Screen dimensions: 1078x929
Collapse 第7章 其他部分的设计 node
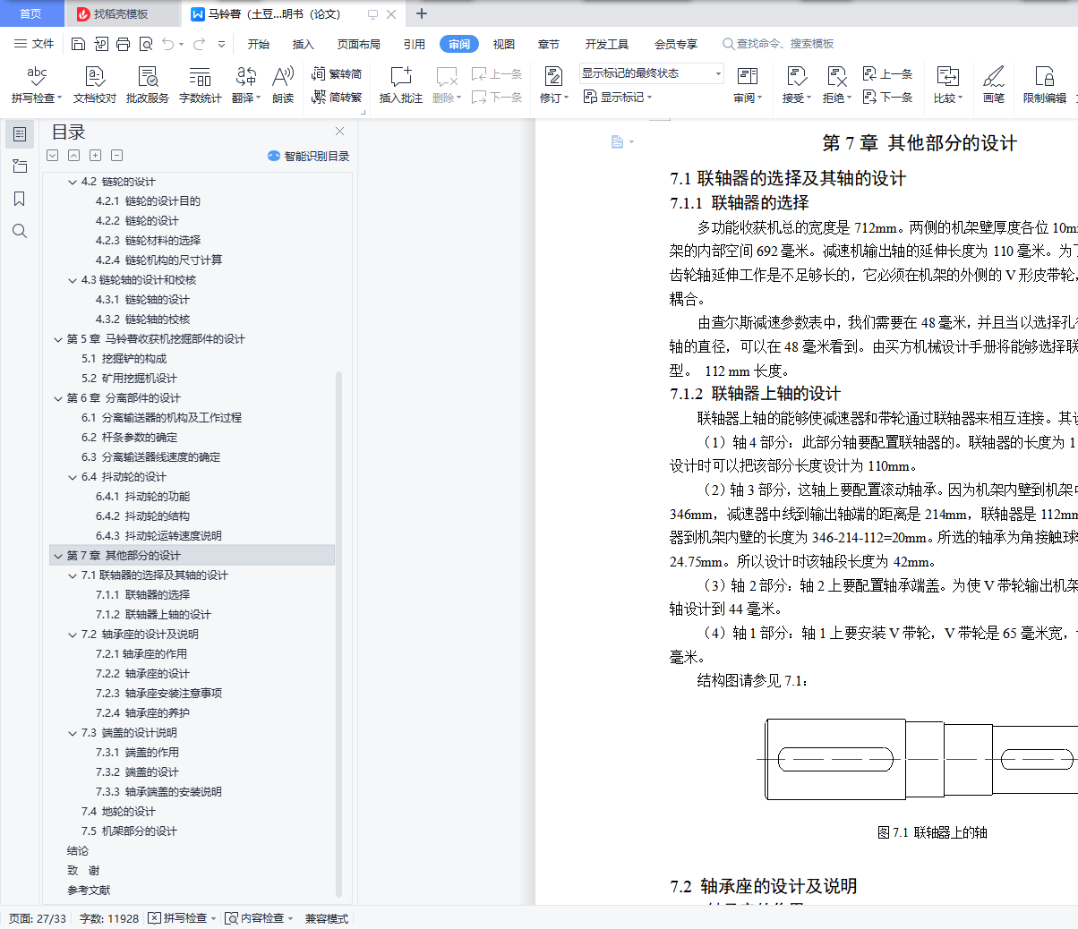point(58,556)
